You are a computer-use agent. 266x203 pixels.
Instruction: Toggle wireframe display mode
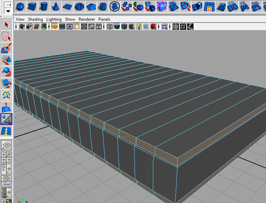[110, 27]
